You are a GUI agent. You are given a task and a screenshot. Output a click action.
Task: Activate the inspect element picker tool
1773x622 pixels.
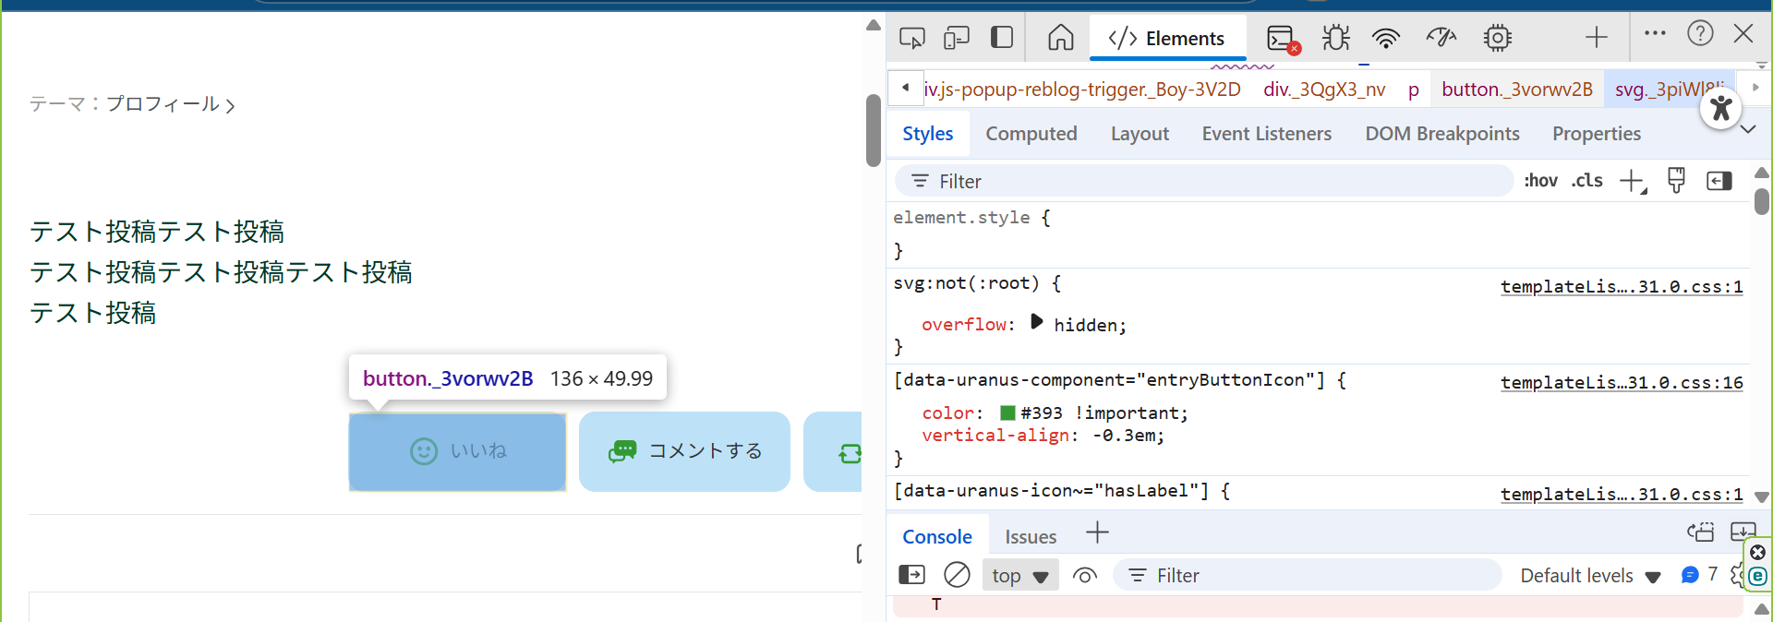click(911, 38)
